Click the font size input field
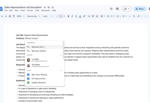This screenshot has height=103, width=150. (x=60, y=16)
